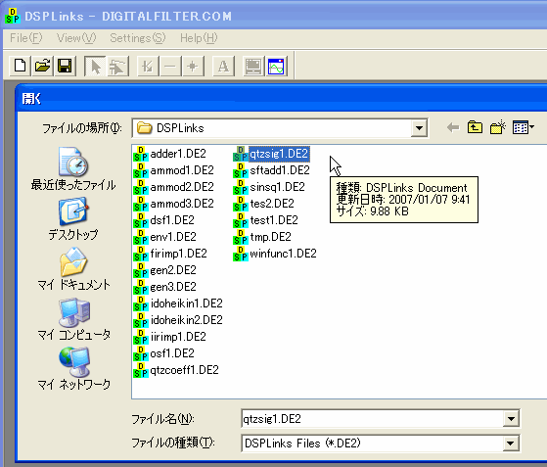
Task: Open the waveform display toolbar icon
Action: coord(276,66)
